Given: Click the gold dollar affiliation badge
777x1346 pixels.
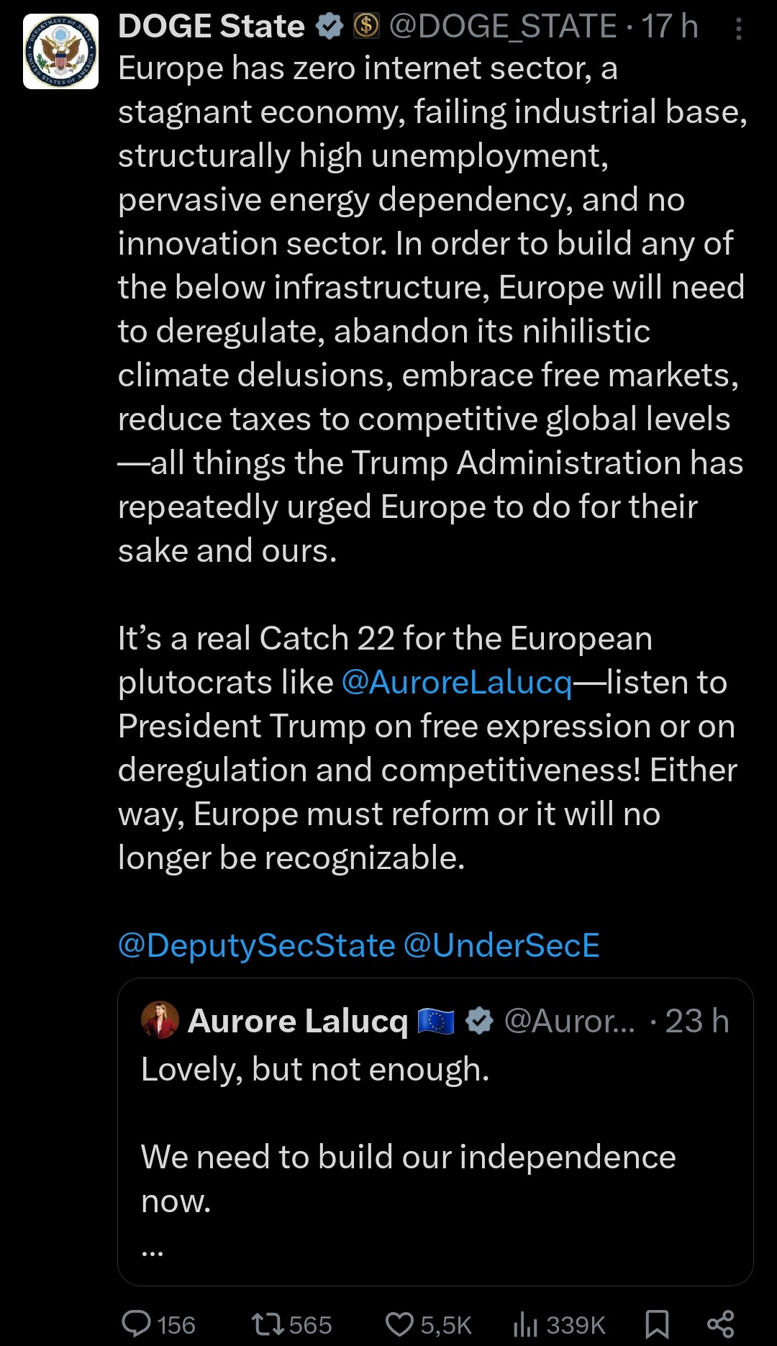Looking at the screenshot, I should [x=366, y=27].
